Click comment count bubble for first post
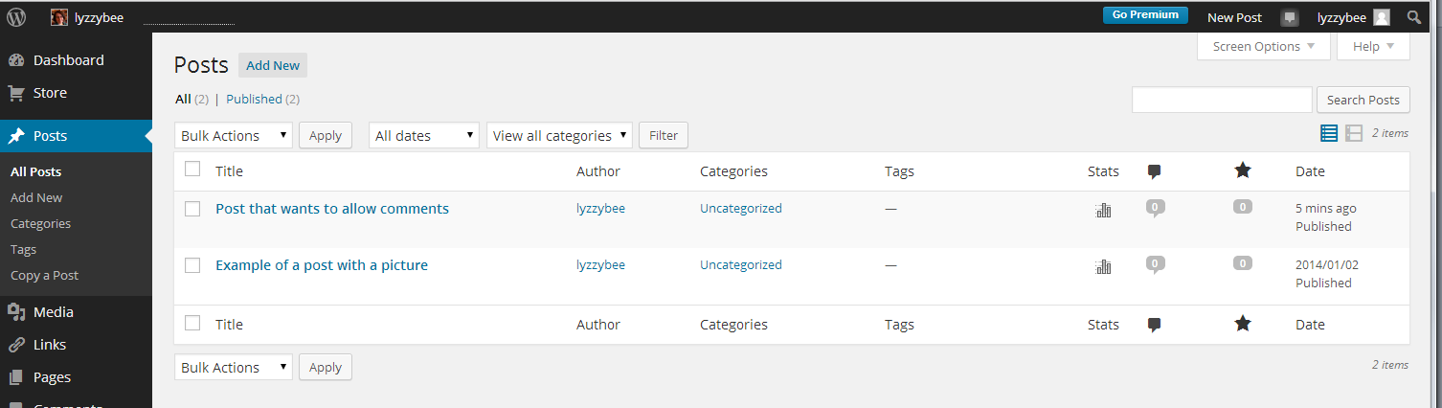 coord(1156,207)
